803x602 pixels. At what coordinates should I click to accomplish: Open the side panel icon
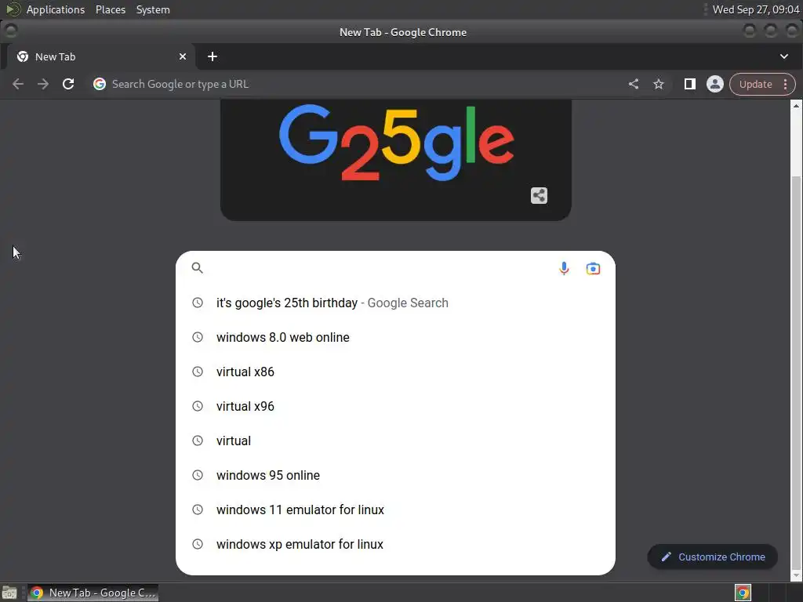690,84
